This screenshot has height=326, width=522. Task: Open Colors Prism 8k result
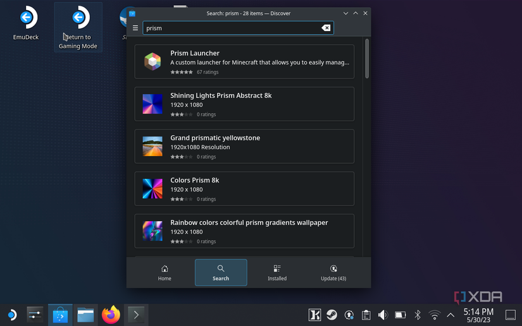(x=244, y=189)
